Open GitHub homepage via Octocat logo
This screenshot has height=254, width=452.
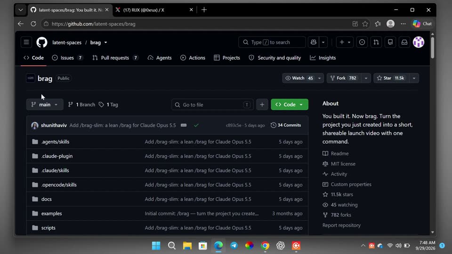point(42,42)
